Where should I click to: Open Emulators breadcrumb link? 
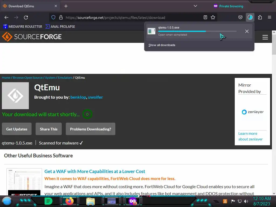tap(65, 78)
